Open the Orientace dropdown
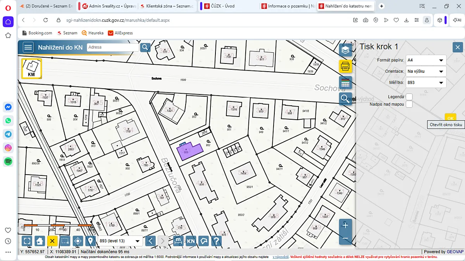 click(x=426, y=72)
